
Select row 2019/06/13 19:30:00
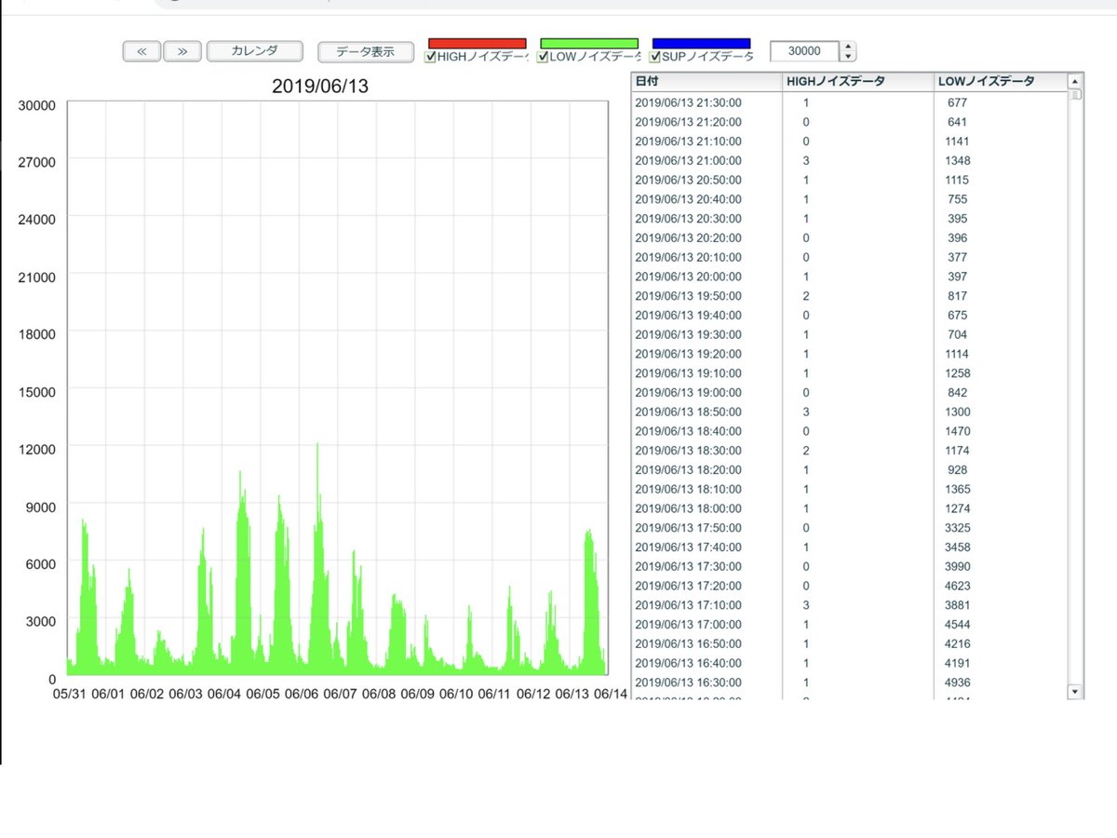pyautogui.click(x=849, y=334)
